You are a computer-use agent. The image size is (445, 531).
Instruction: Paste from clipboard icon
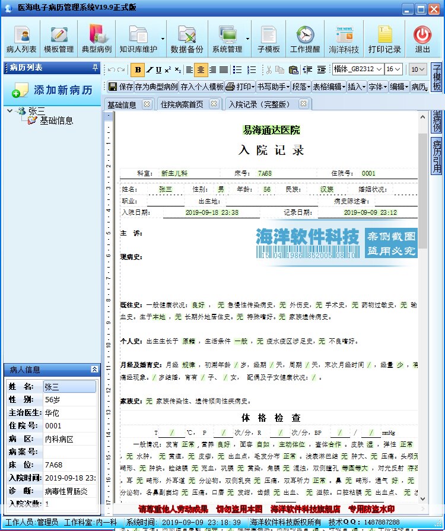pyautogui.click(x=293, y=70)
